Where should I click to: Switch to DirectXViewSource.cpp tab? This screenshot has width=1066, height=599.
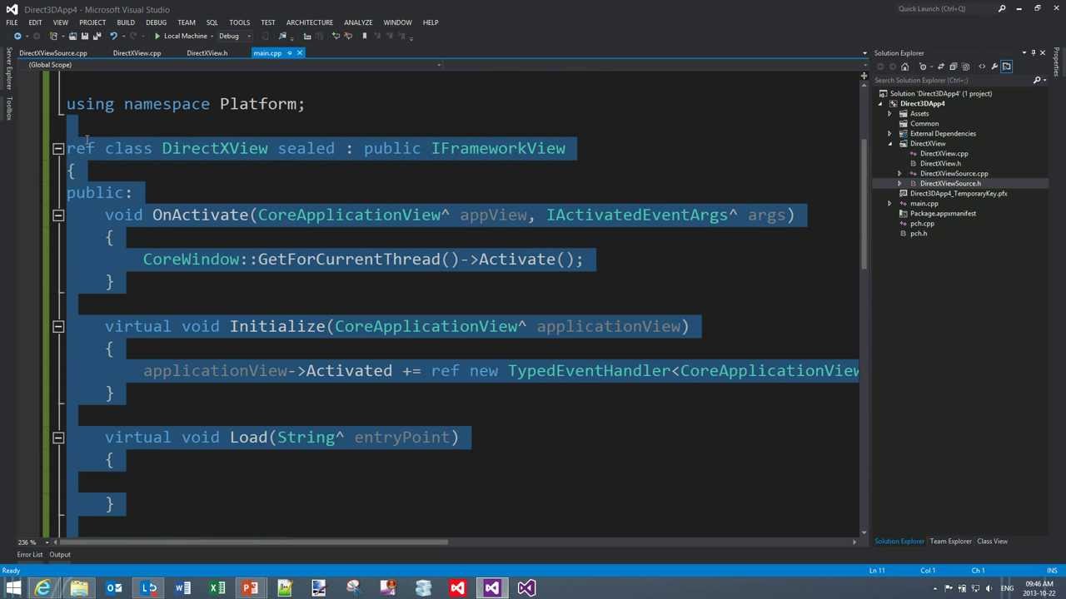point(53,52)
